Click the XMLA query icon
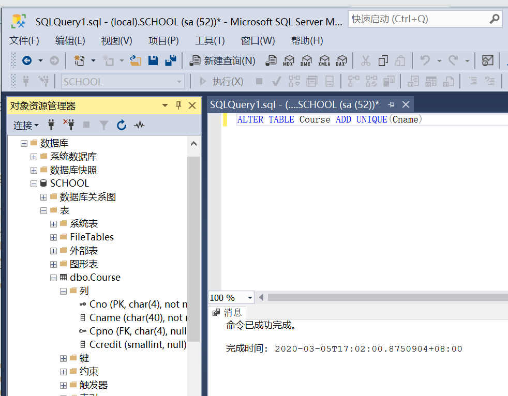Screen dimensions: 508x396 [x=324, y=60]
